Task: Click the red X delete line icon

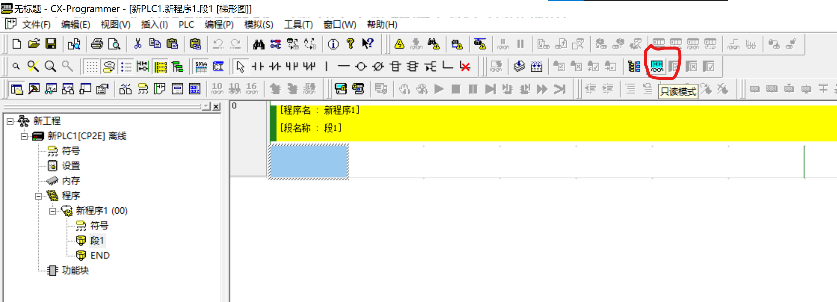Action: (x=465, y=67)
